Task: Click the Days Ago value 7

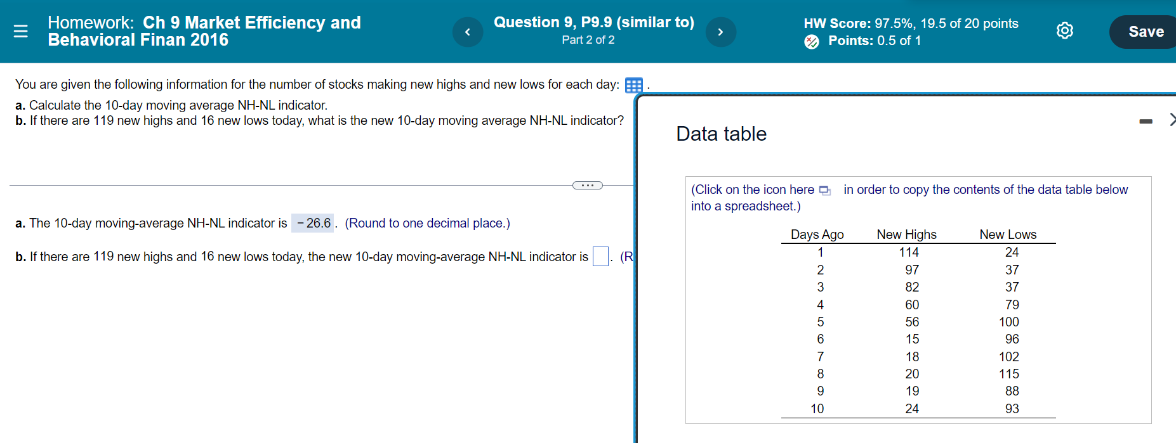Action: pyautogui.click(x=821, y=357)
